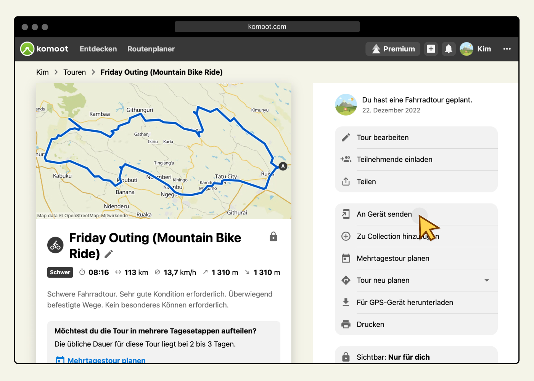
Task: Edit tour title with pencil icon
Action: click(x=109, y=254)
